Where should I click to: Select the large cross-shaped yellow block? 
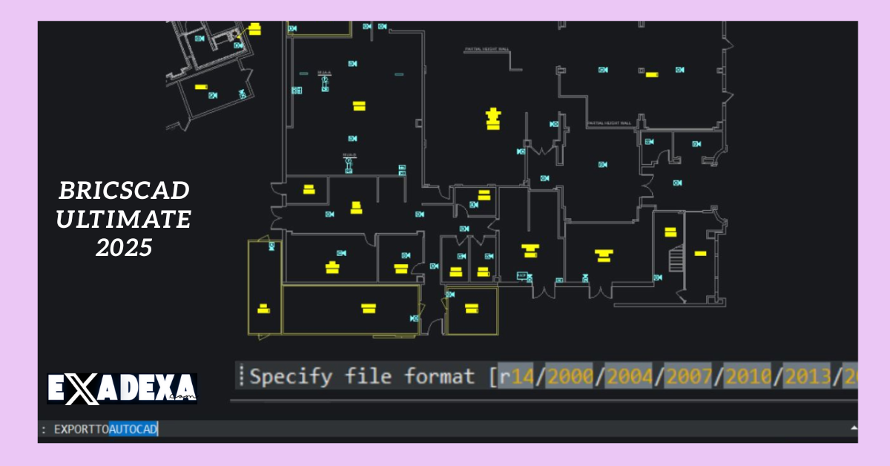pyautogui.click(x=492, y=117)
